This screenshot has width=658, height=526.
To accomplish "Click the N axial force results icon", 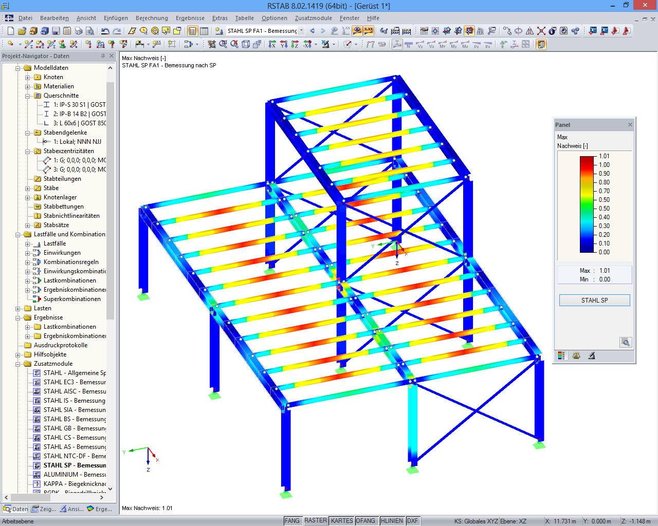I will (409, 44).
